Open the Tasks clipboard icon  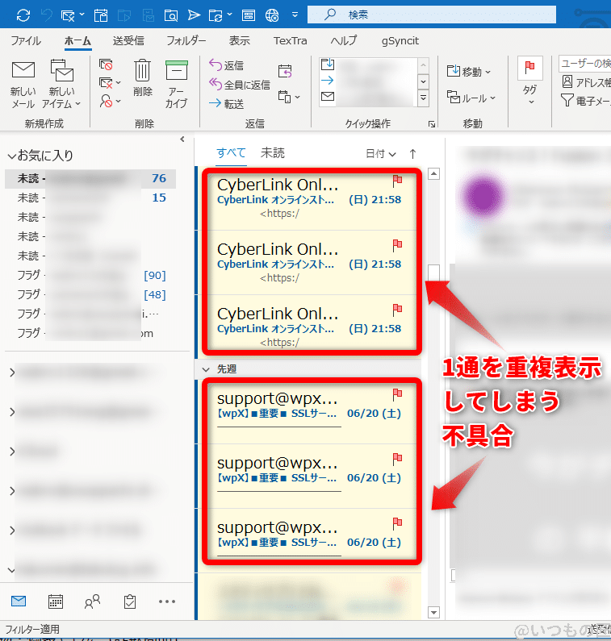pyautogui.click(x=129, y=601)
